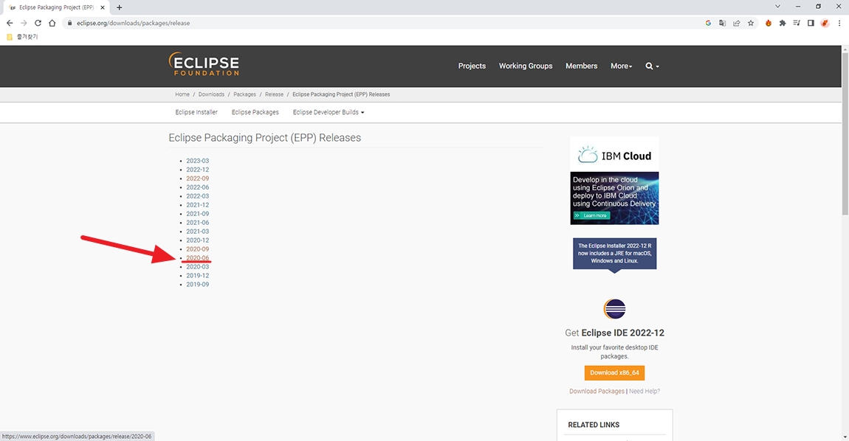Go back with the browser back arrow
849x441 pixels.
(10, 24)
